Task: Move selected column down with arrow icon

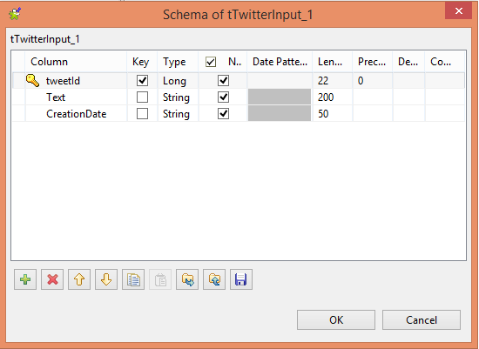Action: (x=106, y=279)
